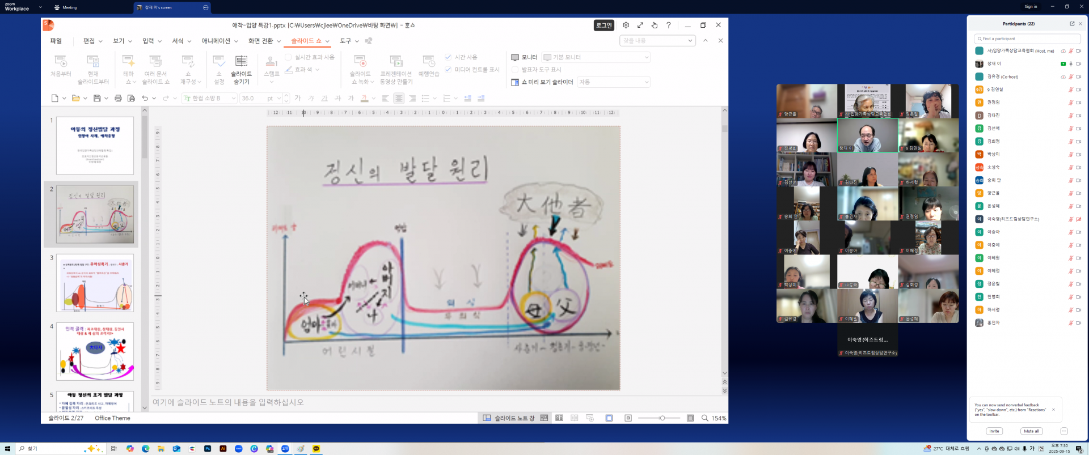Open the monitor (기본 모니터) dropdown
1089x455 pixels.
click(596, 57)
